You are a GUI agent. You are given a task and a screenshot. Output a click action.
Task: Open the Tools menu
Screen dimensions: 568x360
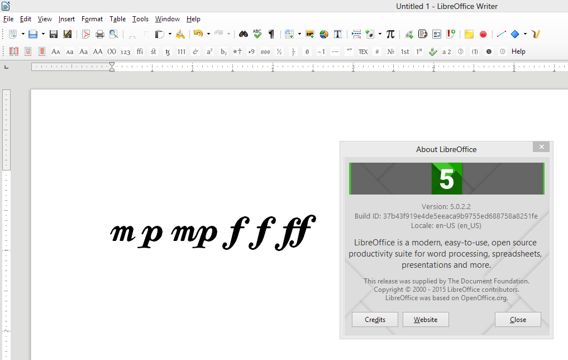click(x=140, y=19)
